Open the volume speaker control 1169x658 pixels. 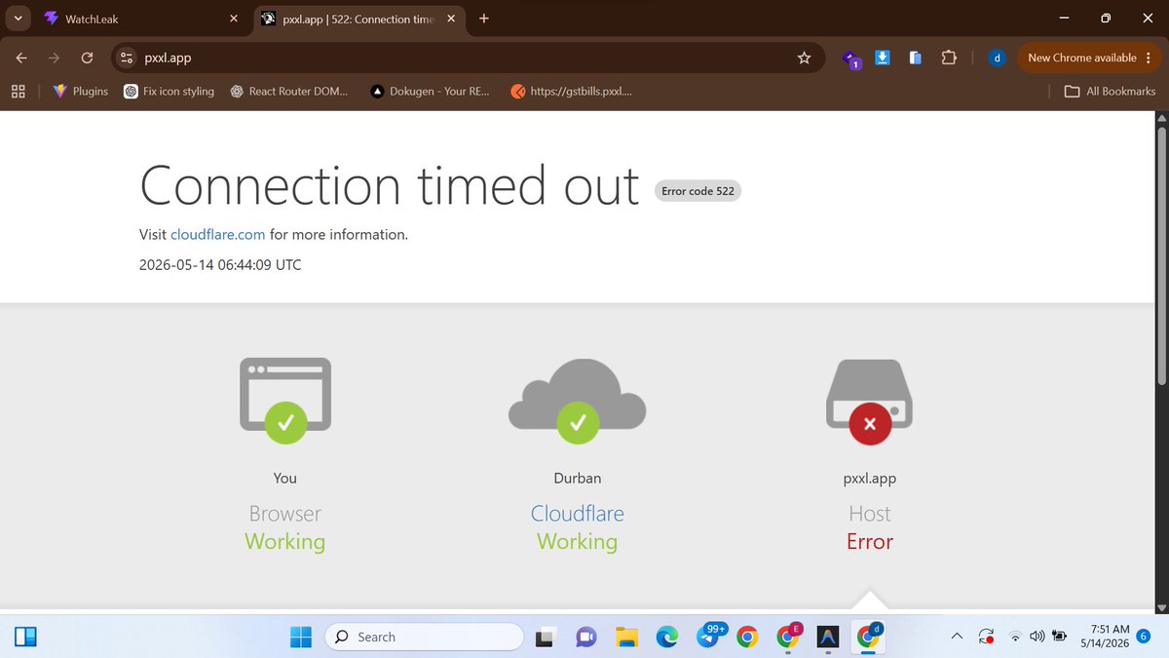pyautogui.click(x=1037, y=637)
